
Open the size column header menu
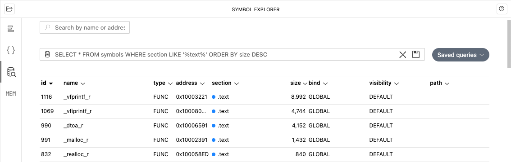(298, 83)
